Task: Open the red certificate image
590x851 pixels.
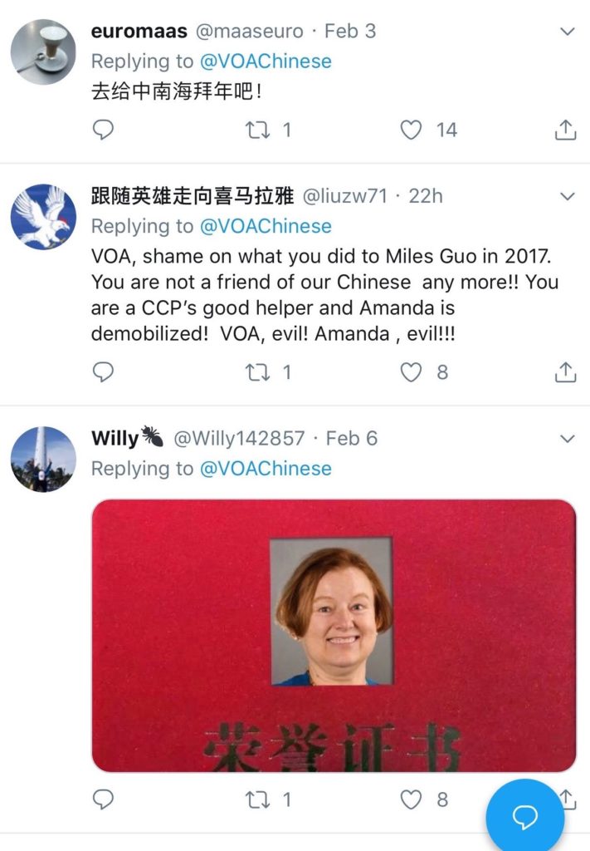Action: [334, 636]
